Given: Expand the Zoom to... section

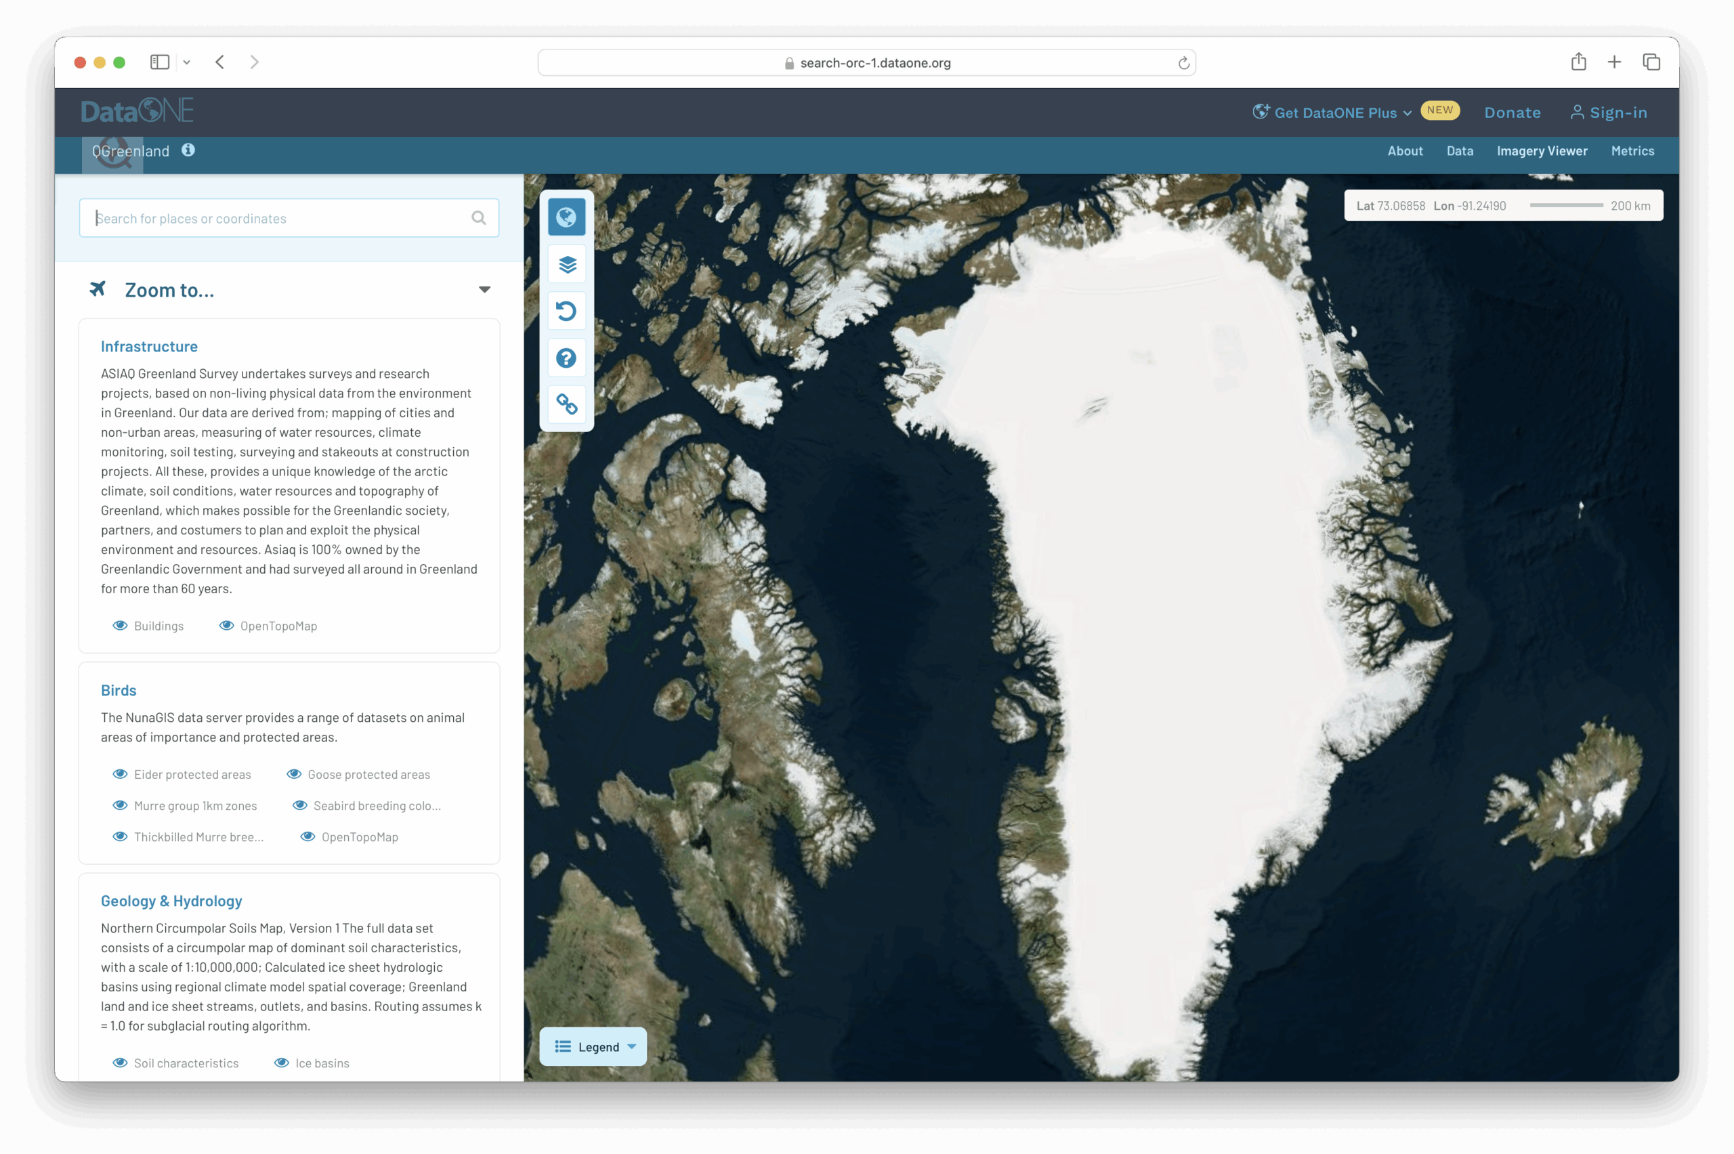Looking at the screenshot, I should [x=484, y=290].
